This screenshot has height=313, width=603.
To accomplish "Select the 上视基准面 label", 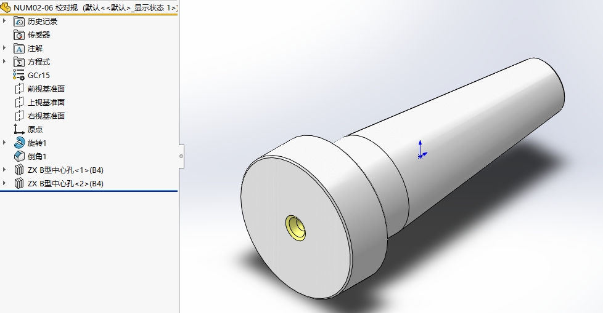I will (46, 103).
